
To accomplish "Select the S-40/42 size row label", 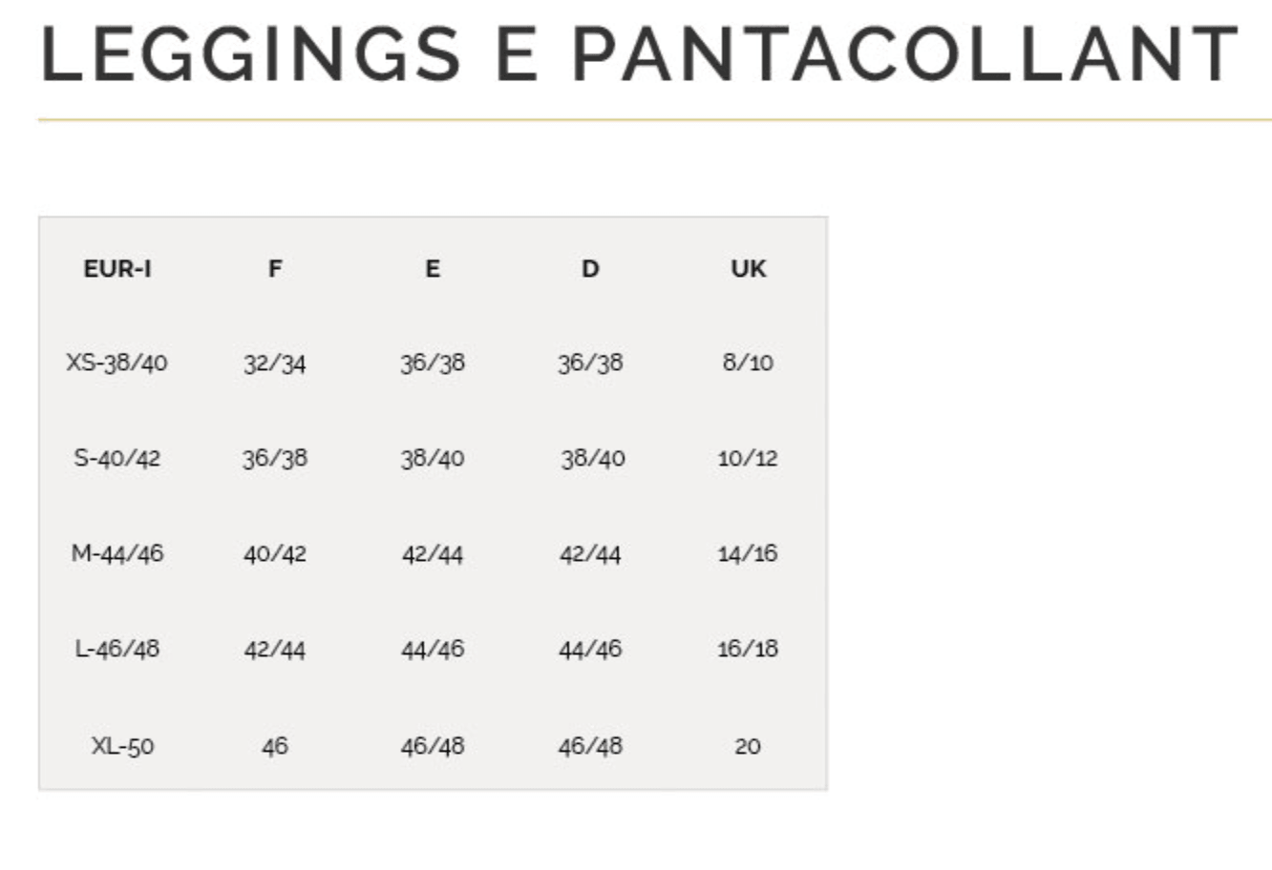I will point(117,458).
